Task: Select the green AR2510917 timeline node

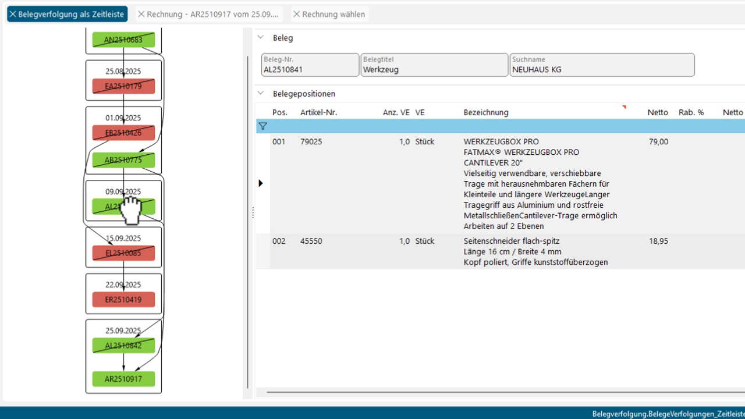Action: tap(123, 379)
